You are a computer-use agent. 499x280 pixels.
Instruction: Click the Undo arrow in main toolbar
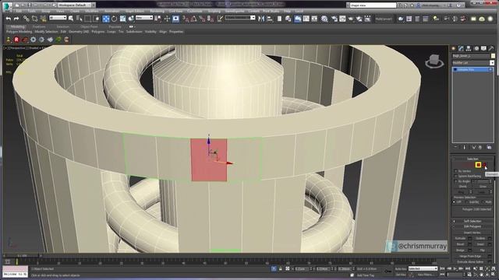[9, 19]
